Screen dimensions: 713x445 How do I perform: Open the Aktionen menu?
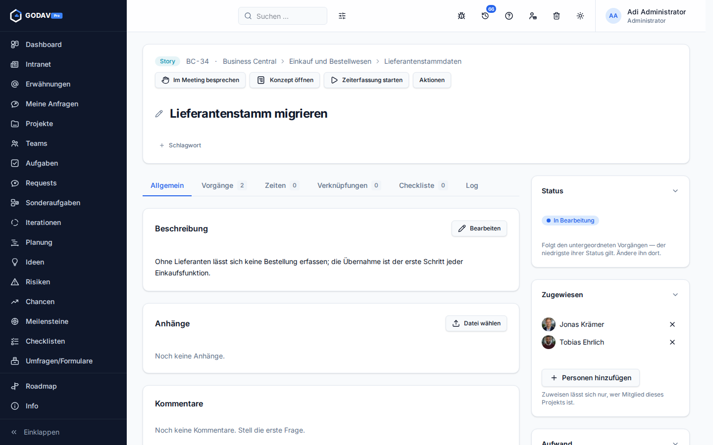pyautogui.click(x=432, y=80)
